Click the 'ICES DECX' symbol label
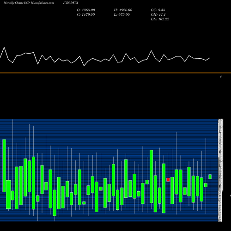Viewport: 231px width, 231px height. [71, 3]
